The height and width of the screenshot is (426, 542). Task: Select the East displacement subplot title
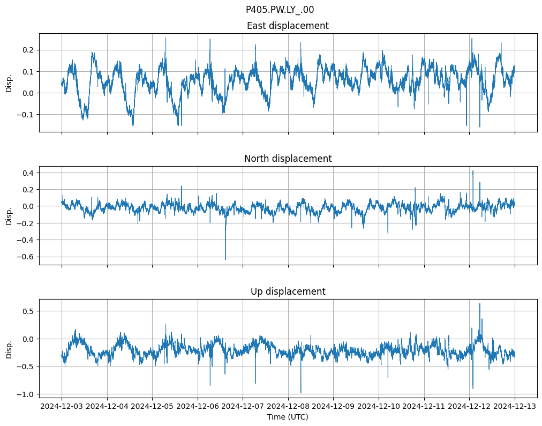288,26
